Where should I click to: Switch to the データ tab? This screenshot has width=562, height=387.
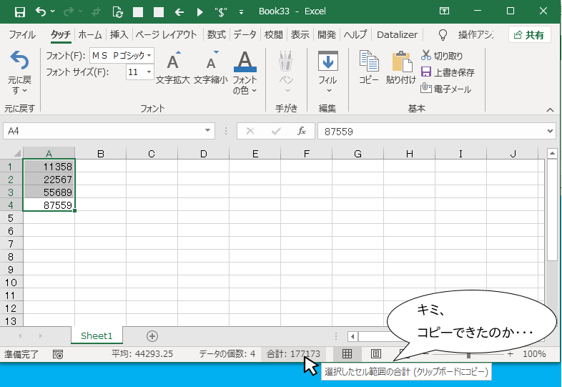click(245, 35)
